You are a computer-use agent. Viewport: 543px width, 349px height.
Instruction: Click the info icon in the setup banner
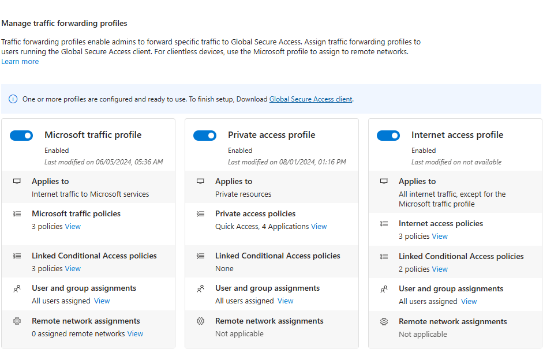point(13,99)
